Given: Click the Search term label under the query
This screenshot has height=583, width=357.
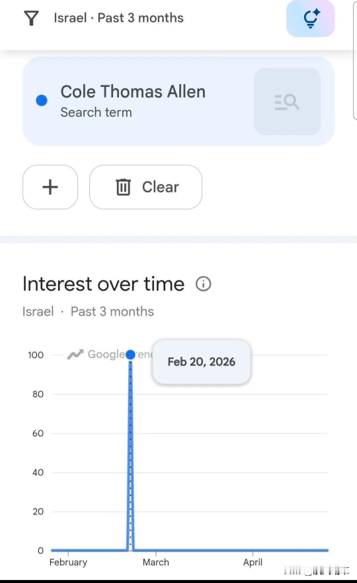Looking at the screenshot, I should 96,112.
